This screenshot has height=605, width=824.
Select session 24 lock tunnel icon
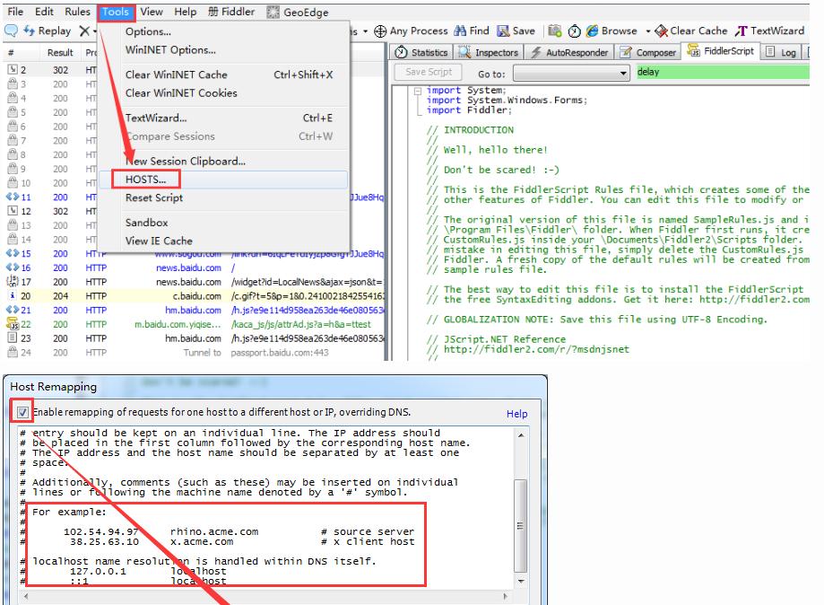pyautogui.click(x=13, y=353)
